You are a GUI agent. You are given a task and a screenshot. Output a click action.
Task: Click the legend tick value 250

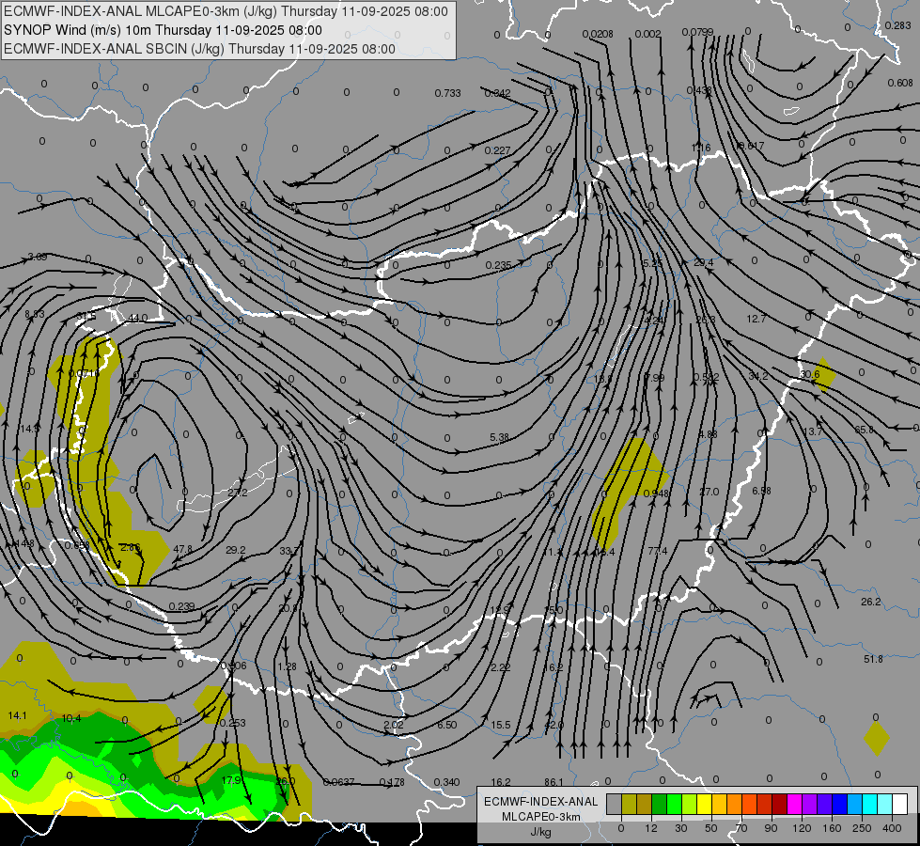[862, 828]
